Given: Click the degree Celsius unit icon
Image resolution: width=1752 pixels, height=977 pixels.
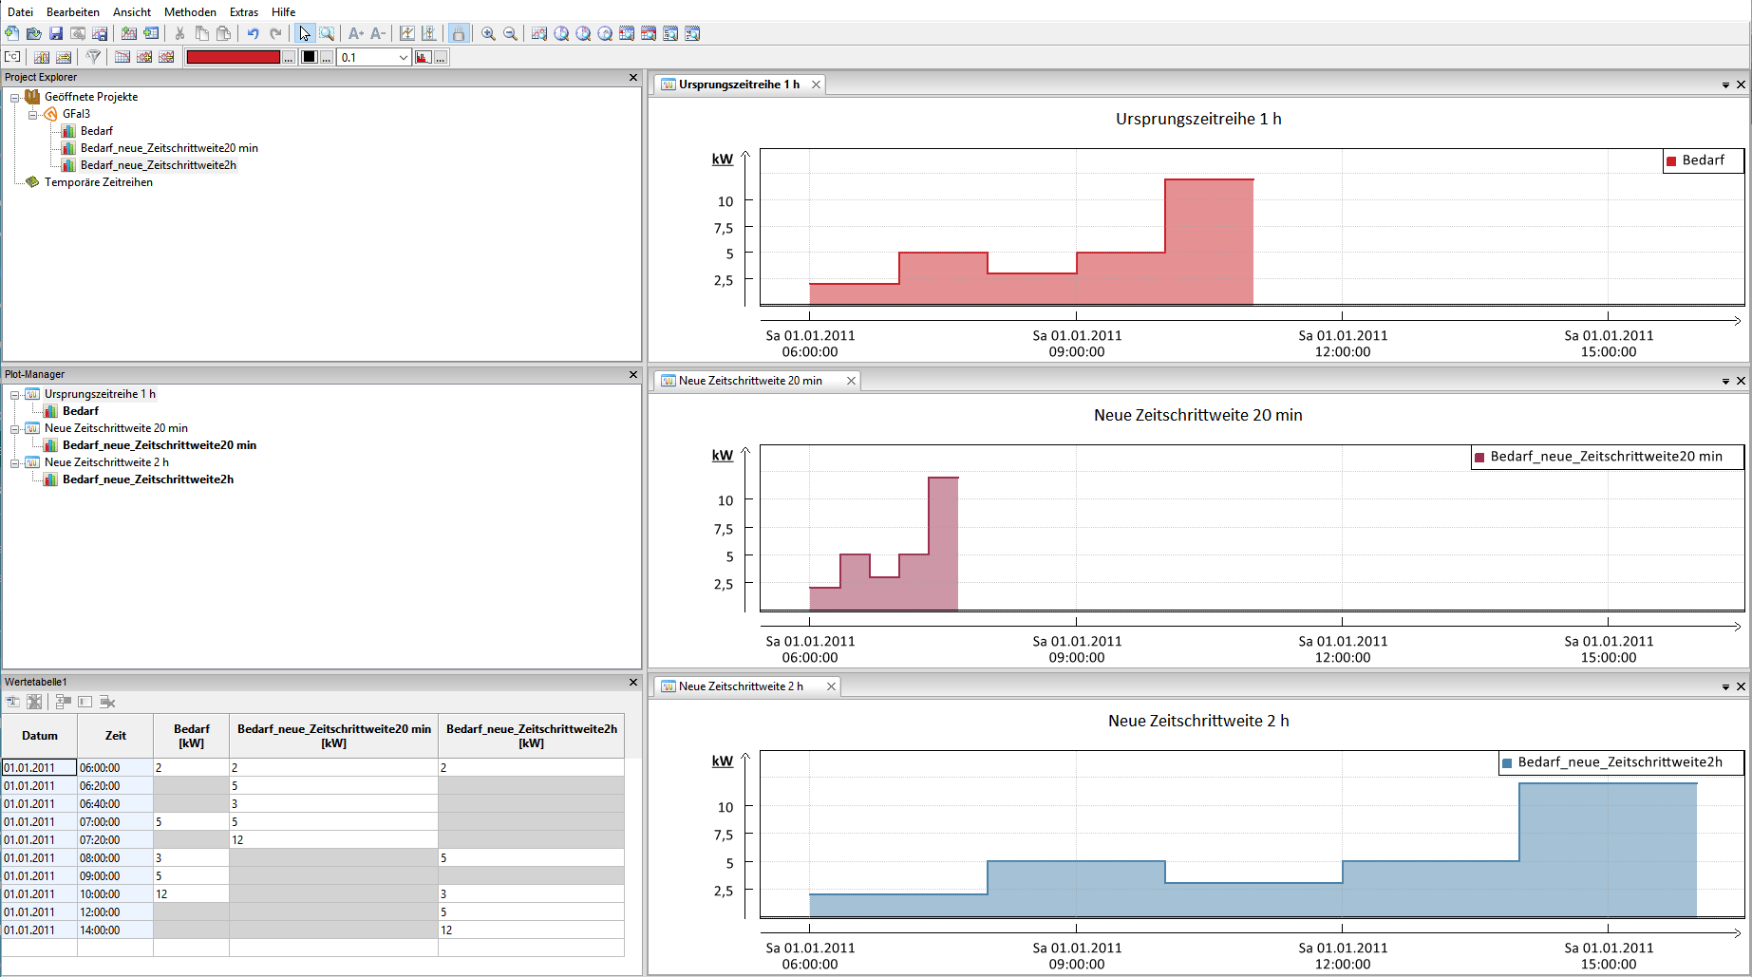Looking at the screenshot, I should point(12,57).
